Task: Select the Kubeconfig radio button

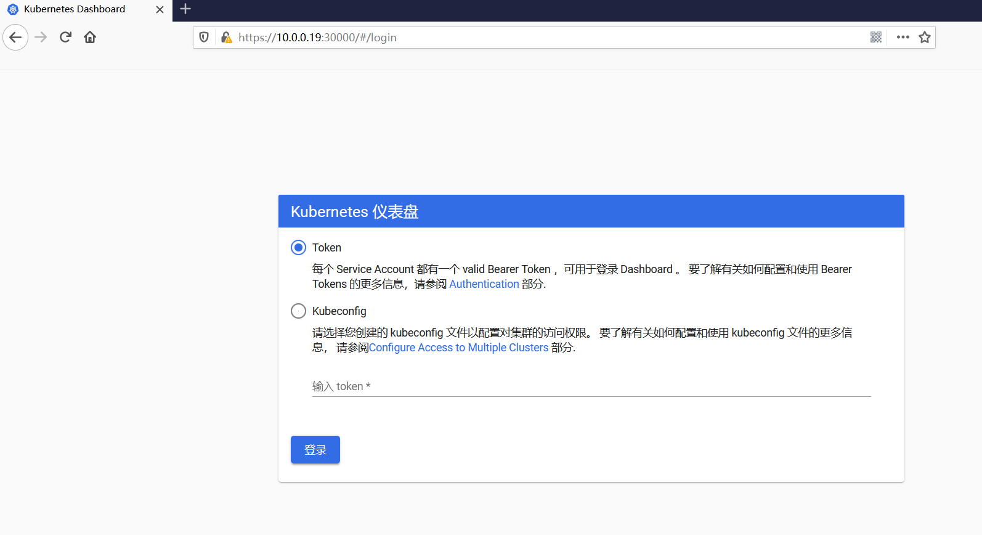Action: pos(298,311)
